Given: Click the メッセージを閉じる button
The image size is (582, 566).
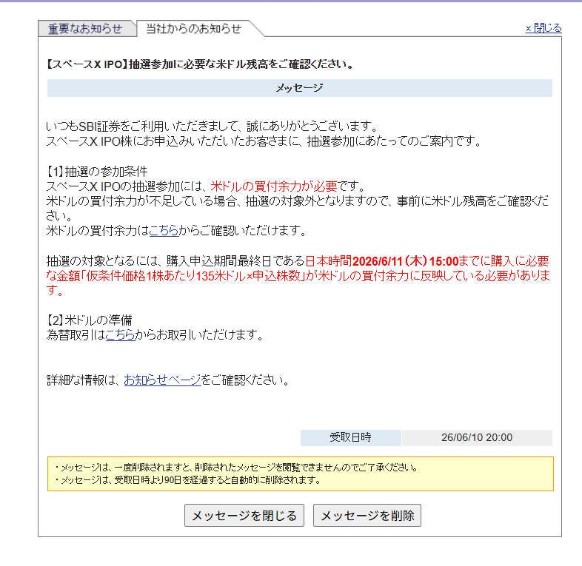Looking at the screenshot, I should [244, 515].
